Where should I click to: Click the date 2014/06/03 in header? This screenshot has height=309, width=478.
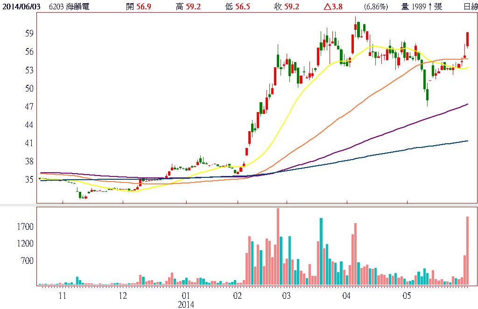(21, 7)
